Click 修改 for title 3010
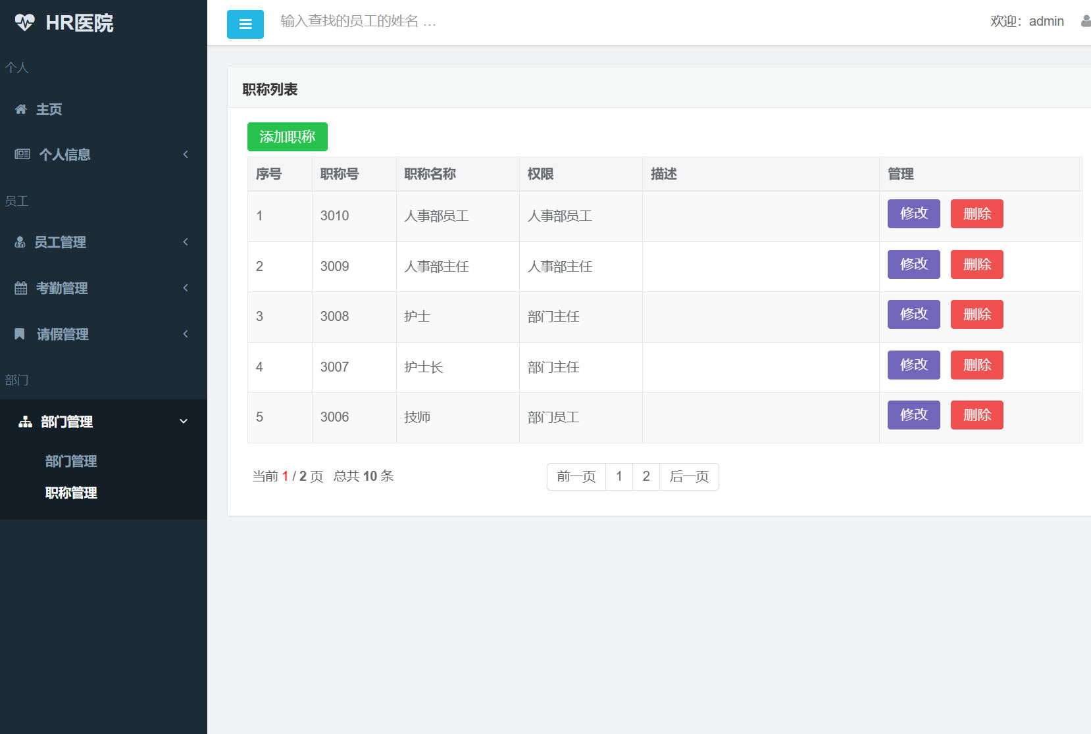This screenshot has width=1091, height=734. 913,214
